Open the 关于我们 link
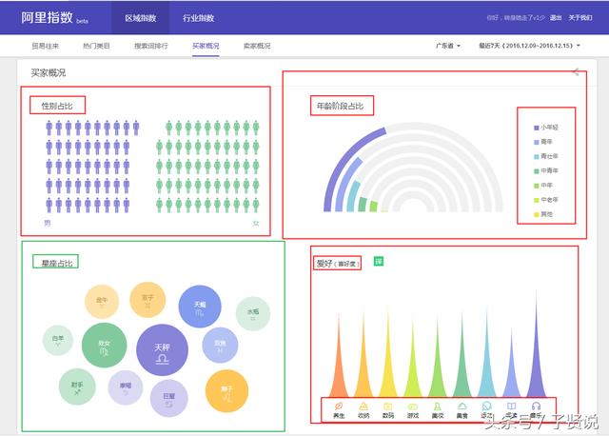Image resolution: width=609 pixels, height=436 pixels. pyautogui.click(x=580, y=18)
